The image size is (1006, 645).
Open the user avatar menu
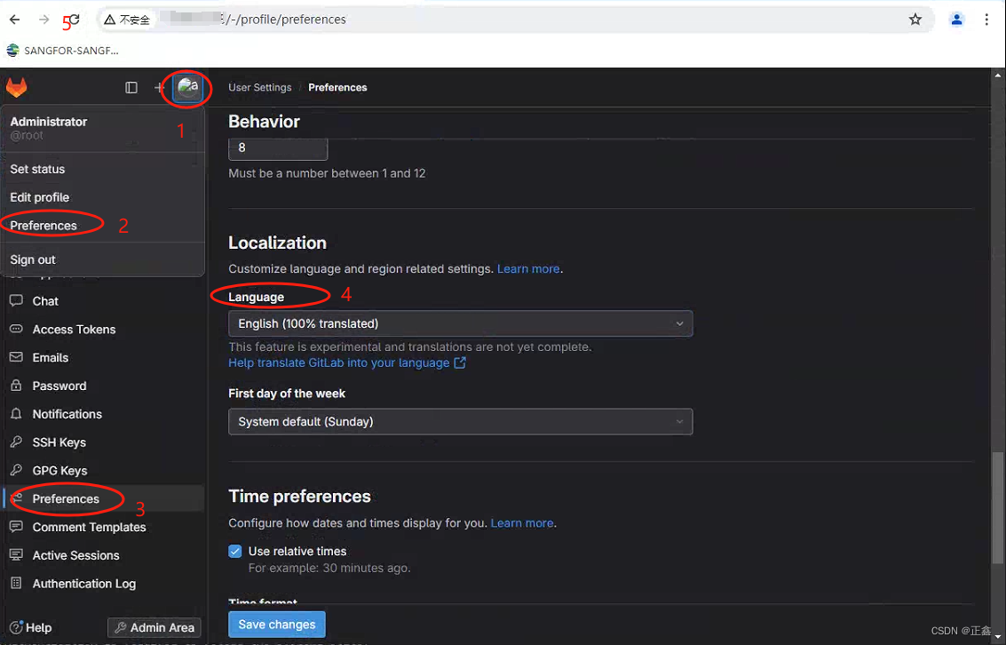(x=187, y=87)
